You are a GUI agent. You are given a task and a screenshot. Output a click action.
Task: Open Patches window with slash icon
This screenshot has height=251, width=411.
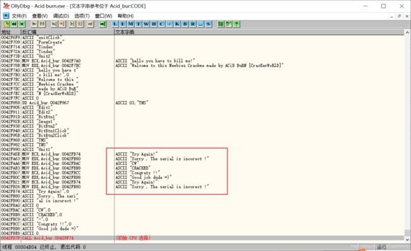pos(169,24)
